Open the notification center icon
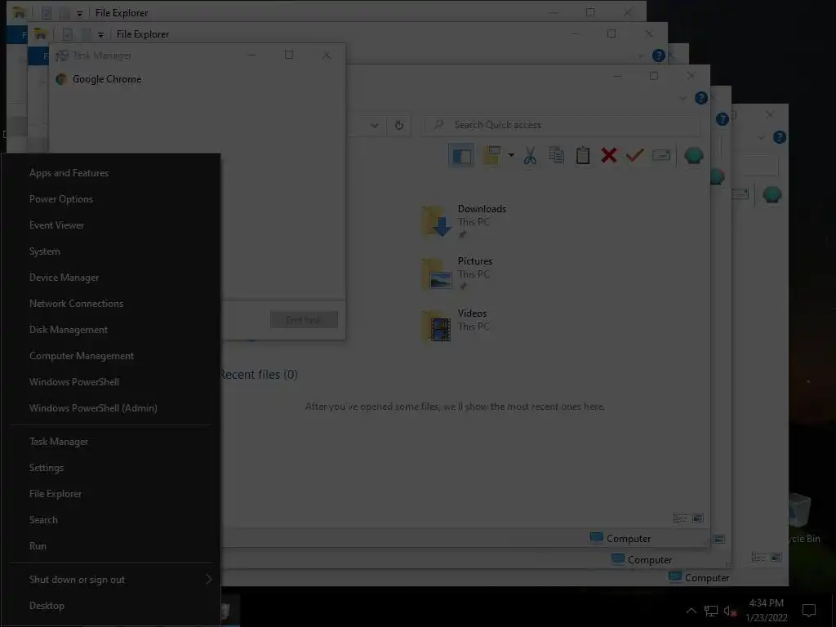The height and width of the screenshot is (627, 836). [x=809, y=611]
